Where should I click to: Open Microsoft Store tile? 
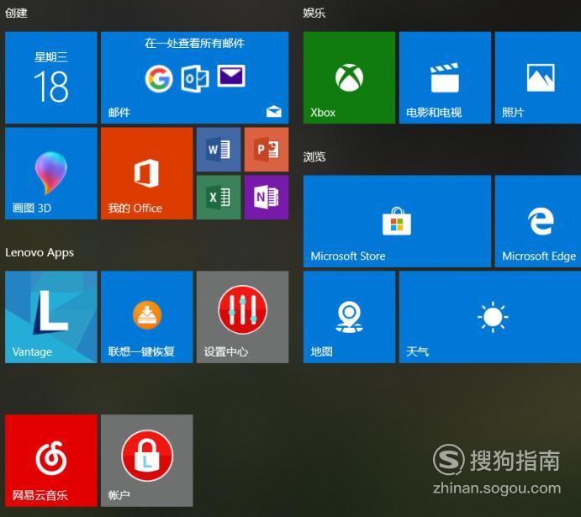(397, 221)
